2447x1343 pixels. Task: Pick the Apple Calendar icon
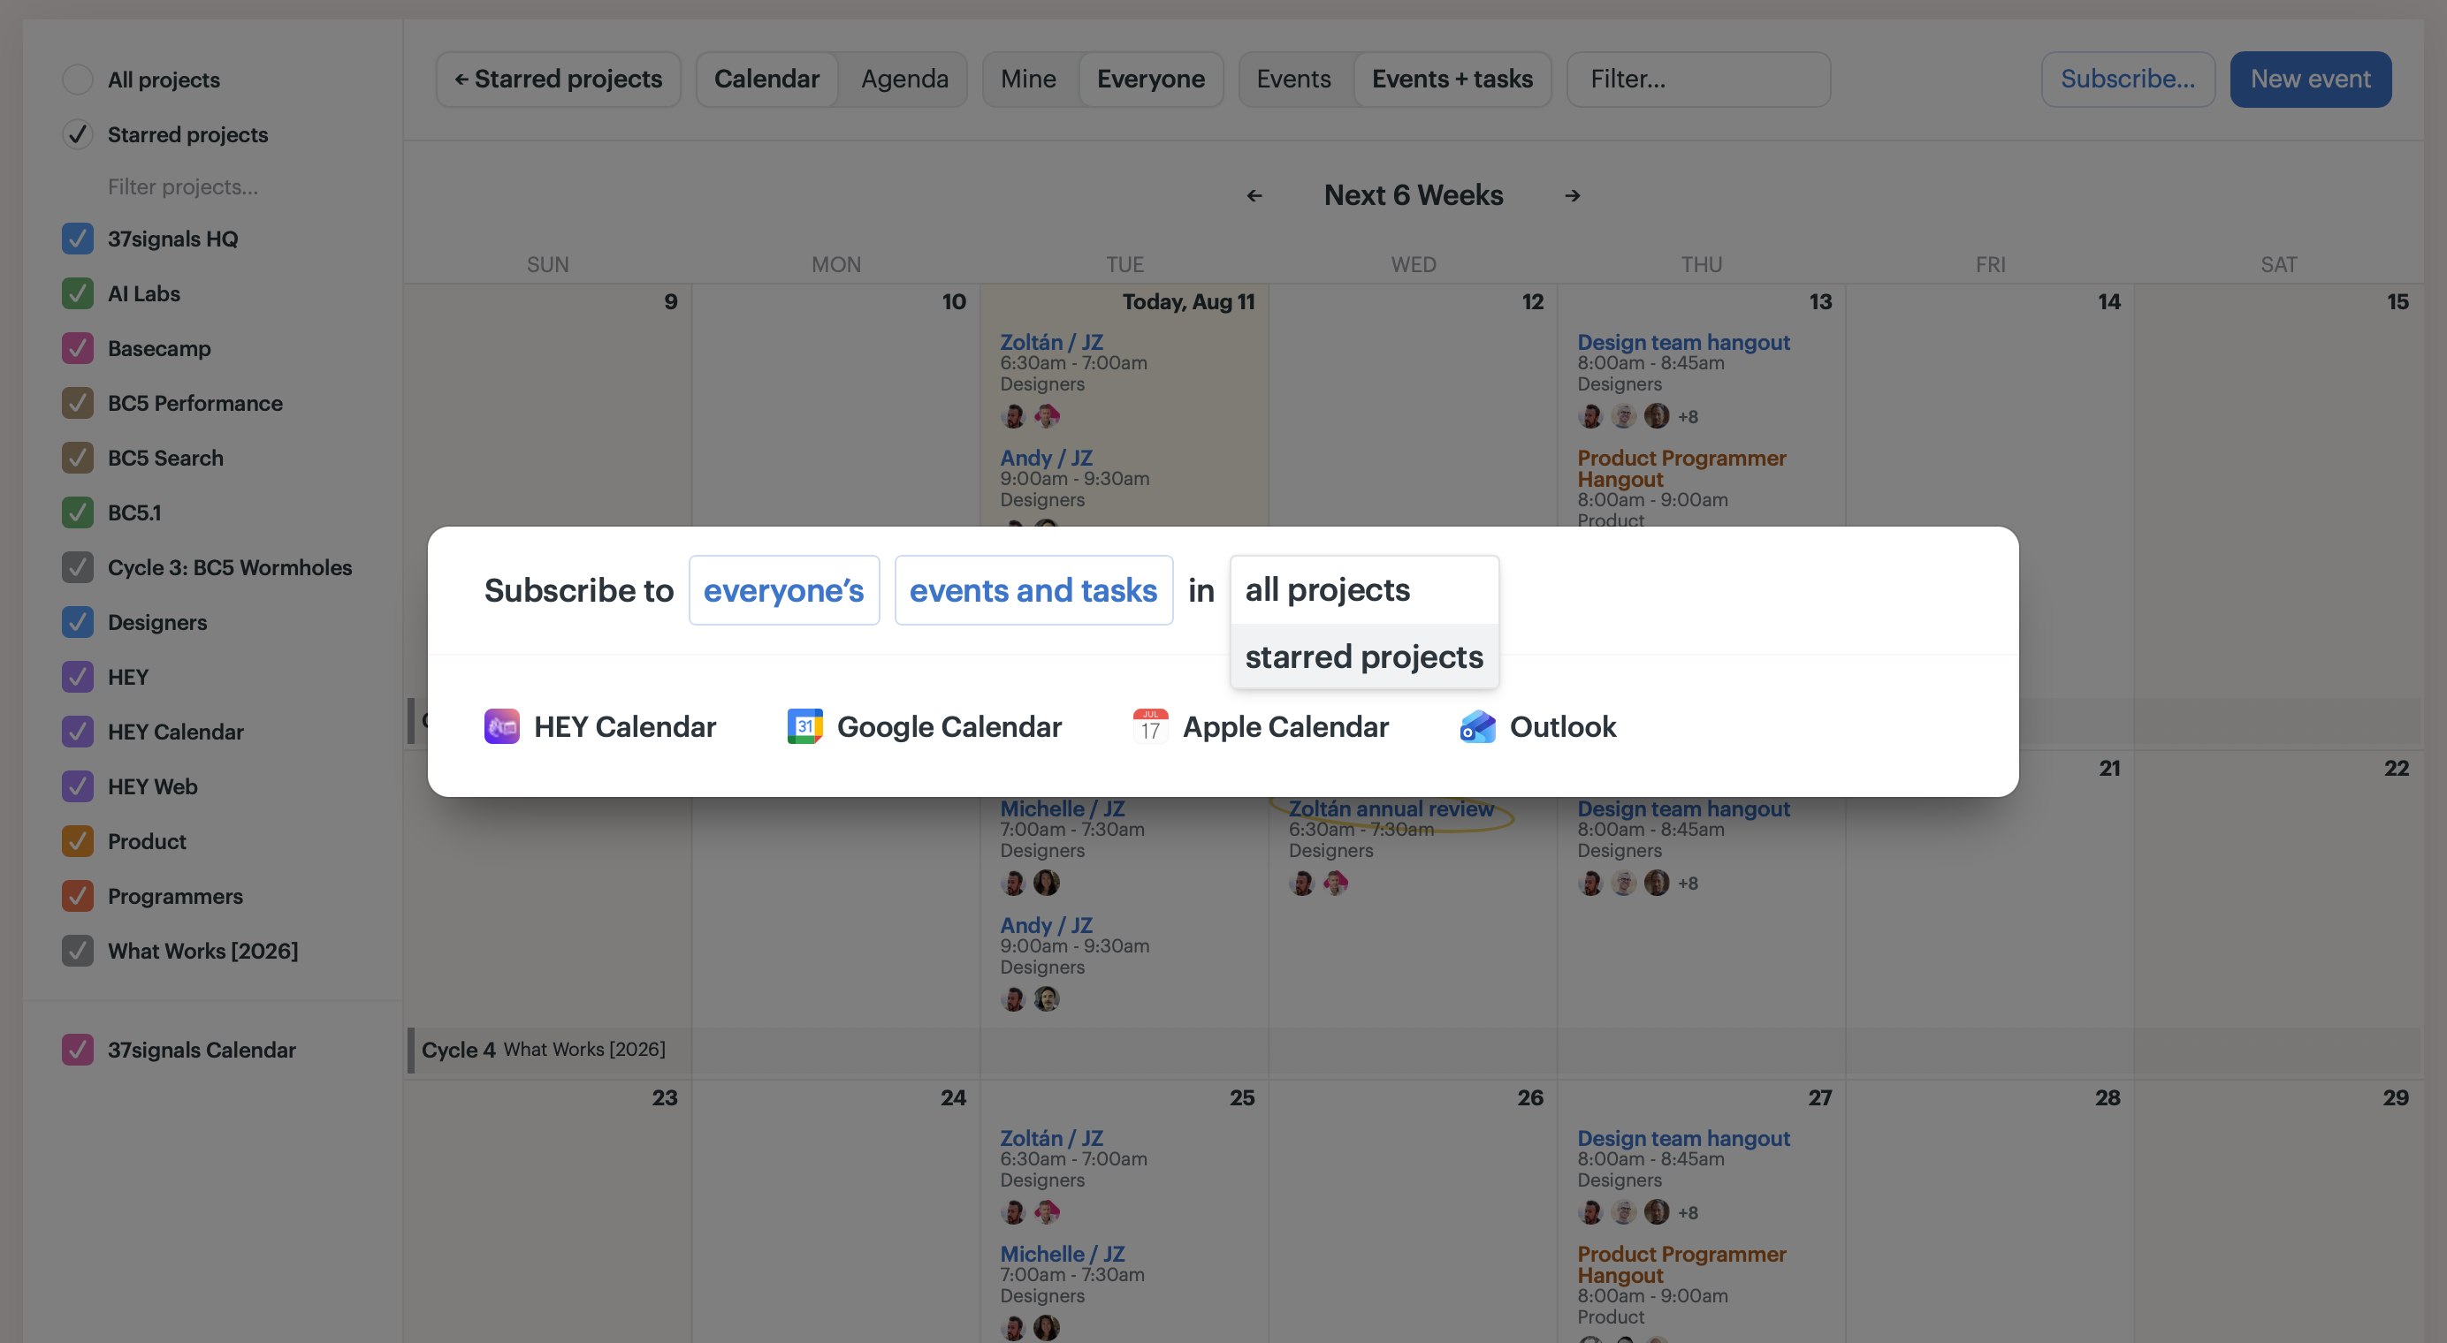click(x=1150, y=726)
